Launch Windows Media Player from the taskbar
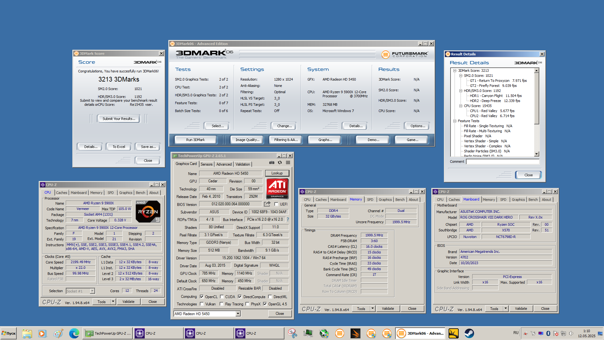This screenshot has width=604, height=340. (x=42, y=333)
